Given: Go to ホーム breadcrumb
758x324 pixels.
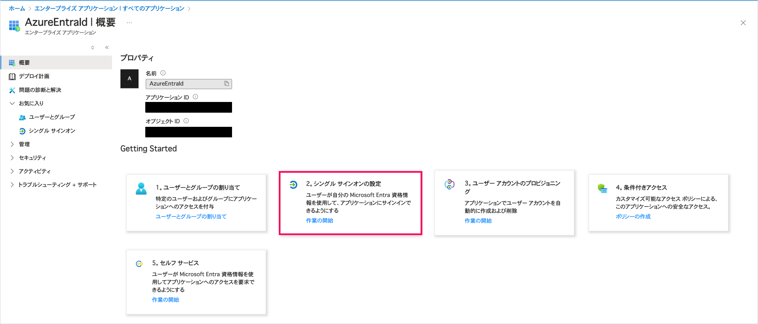Looking at the screenshot, I should (x=17, y=8).
